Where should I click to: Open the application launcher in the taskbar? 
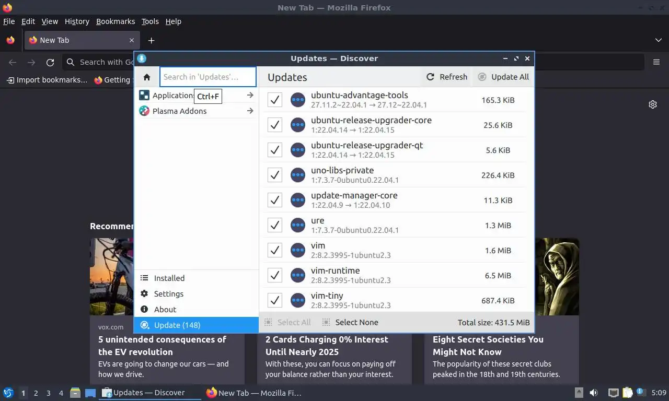click(x=8, y=393)
